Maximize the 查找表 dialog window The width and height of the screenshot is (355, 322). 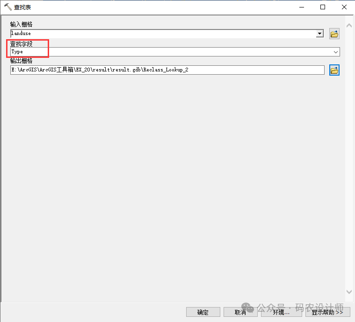click(323, 7)
